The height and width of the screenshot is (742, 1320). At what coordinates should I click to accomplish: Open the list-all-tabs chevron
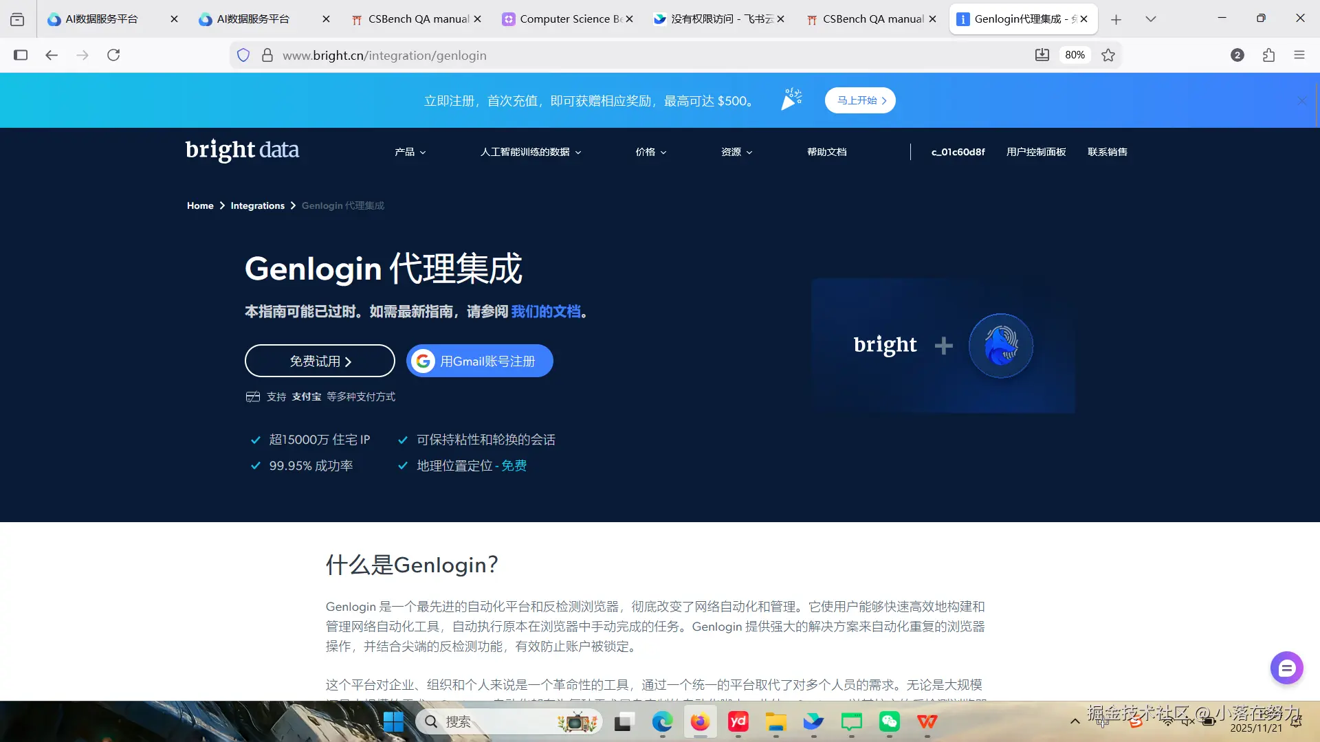pos(1150,19)
